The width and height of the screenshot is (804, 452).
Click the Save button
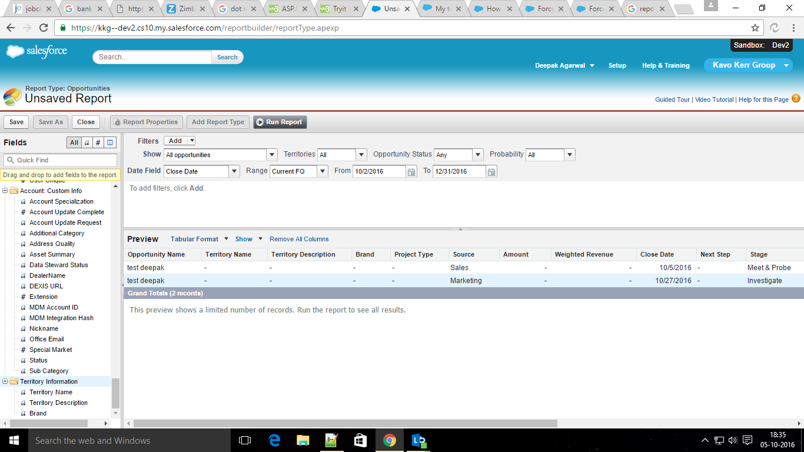(16, 122)
